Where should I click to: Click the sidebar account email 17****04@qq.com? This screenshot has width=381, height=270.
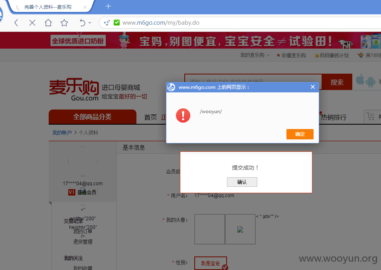[83, 184]
